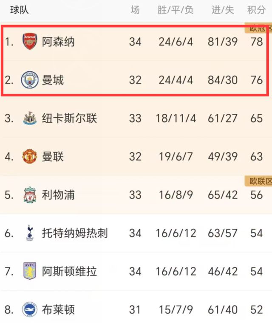This screenshot has height=323, width=272.
Task: Open the 托特纳姆热刺 team page
Action: 75,233
